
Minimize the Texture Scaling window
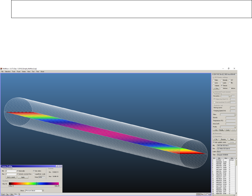(57, 166)
